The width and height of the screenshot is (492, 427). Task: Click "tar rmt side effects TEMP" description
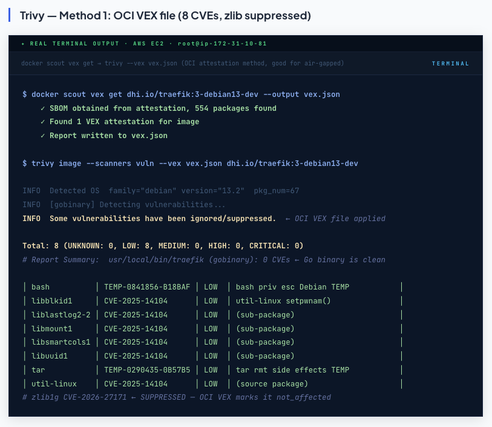tap(292, 370)
